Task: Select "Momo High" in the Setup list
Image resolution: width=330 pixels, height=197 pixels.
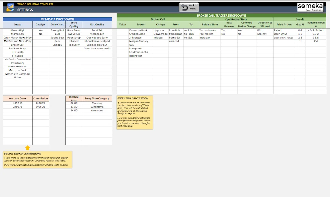Action: (x=17, y=30)
